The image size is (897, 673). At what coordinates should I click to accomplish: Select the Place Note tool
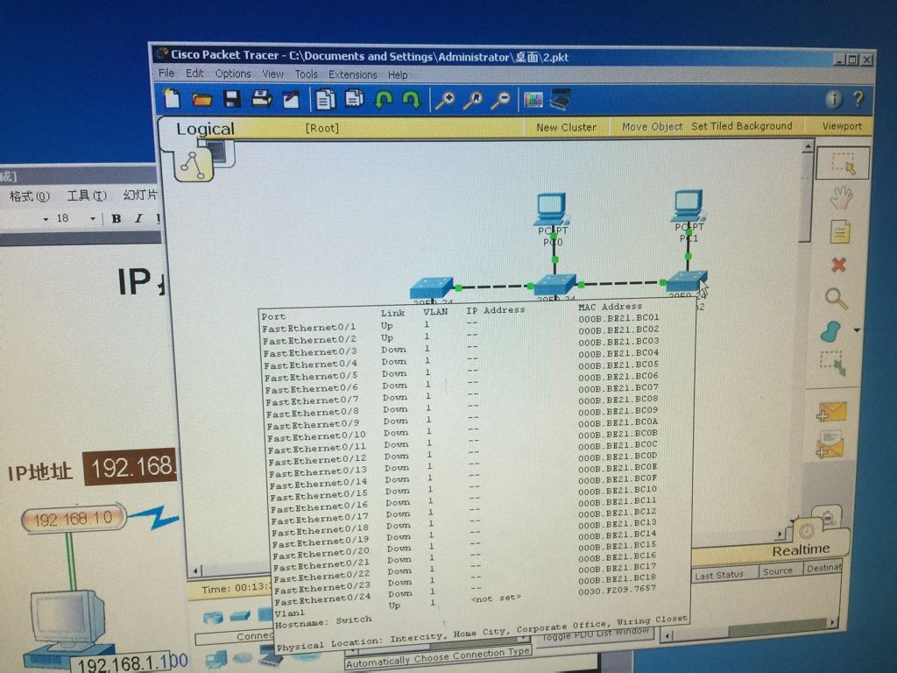840,232
